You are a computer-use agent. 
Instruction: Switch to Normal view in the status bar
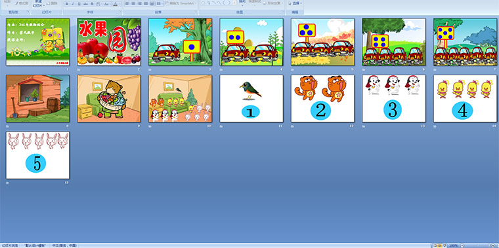pyautogui.click(x=435, y=246)
